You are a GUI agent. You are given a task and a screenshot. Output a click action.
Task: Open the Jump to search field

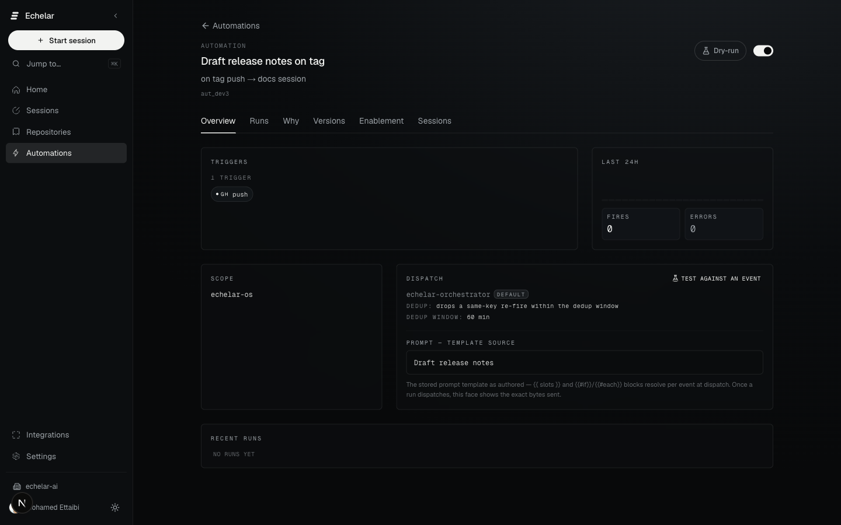pyautogui.click(x=66, y=64)
